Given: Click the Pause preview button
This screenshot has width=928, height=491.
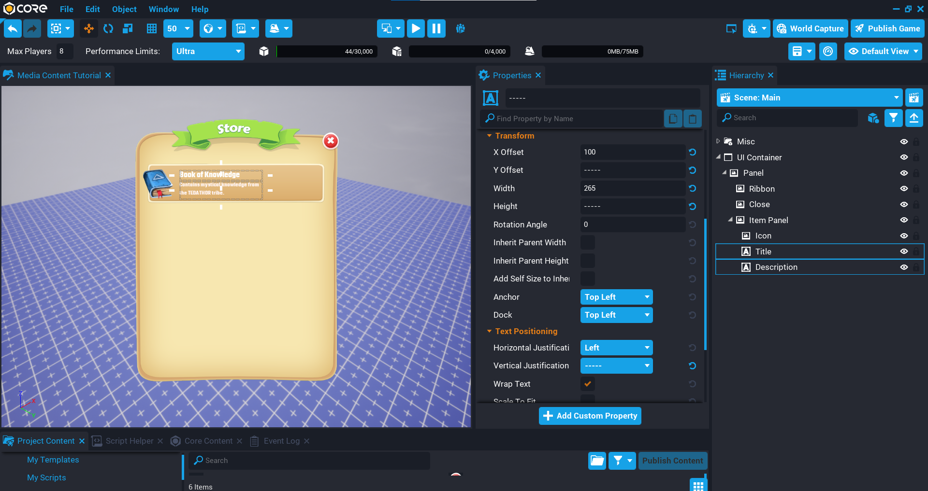Looking at the screenshot, I should (436, 29).
